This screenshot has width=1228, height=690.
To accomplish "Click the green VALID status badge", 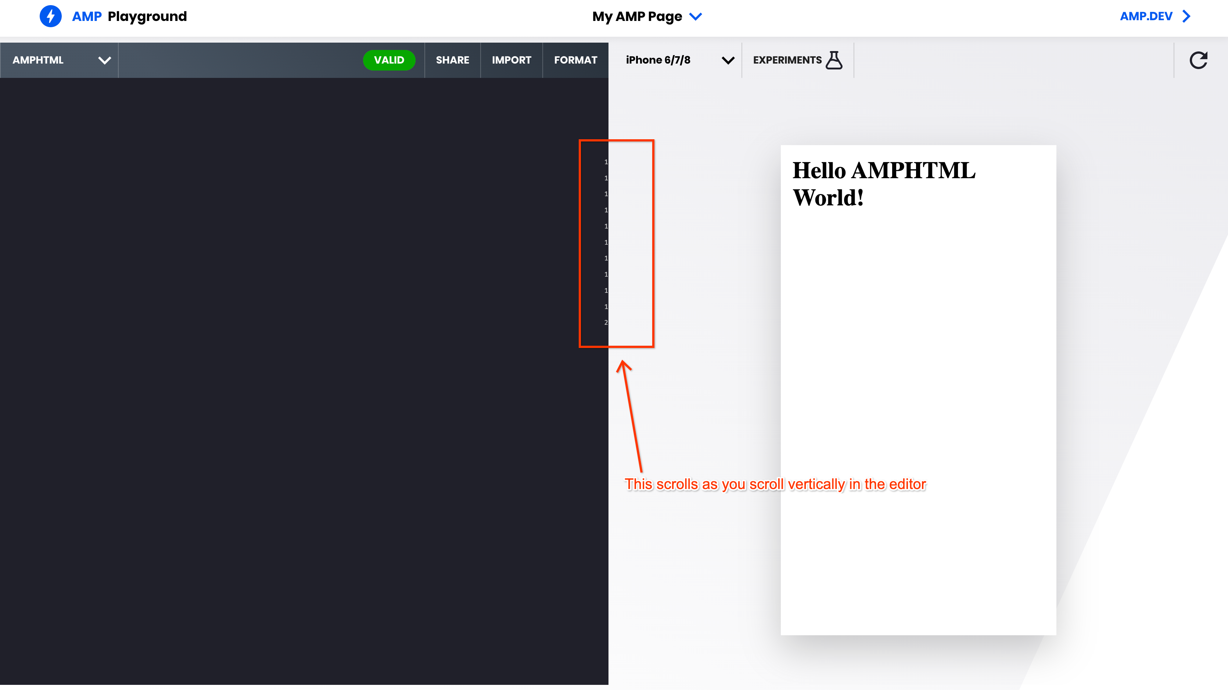I will tap(388, 60).
